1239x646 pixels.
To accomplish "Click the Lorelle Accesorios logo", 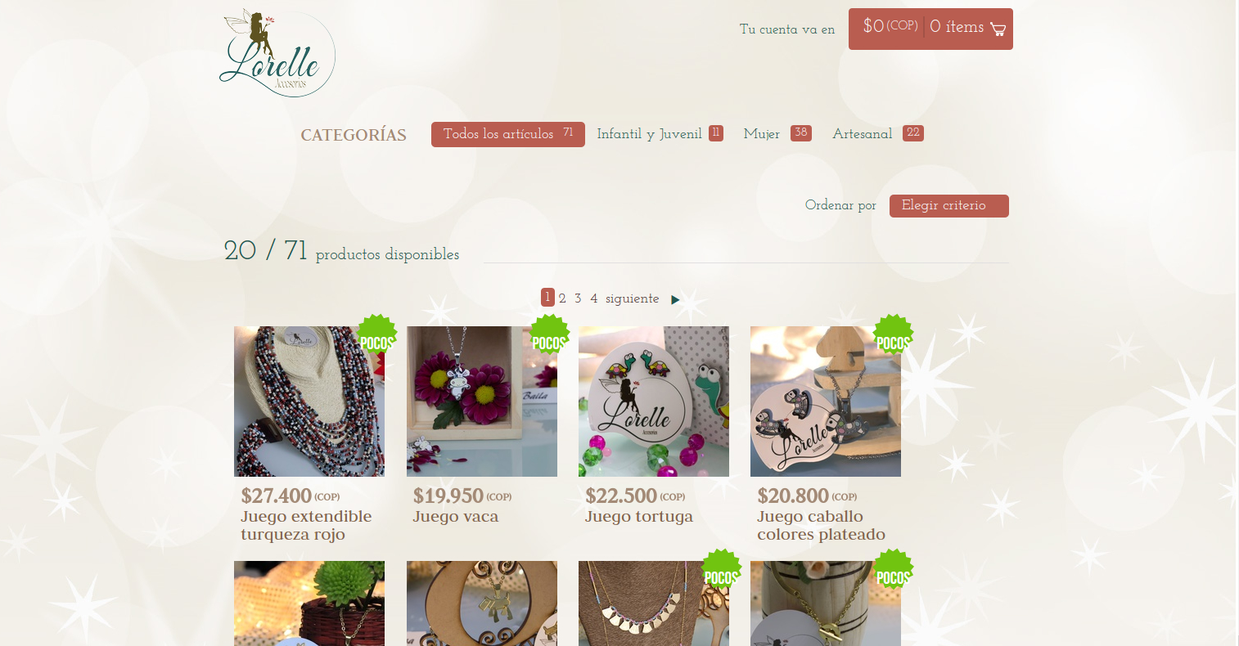I will coord(277,54).
